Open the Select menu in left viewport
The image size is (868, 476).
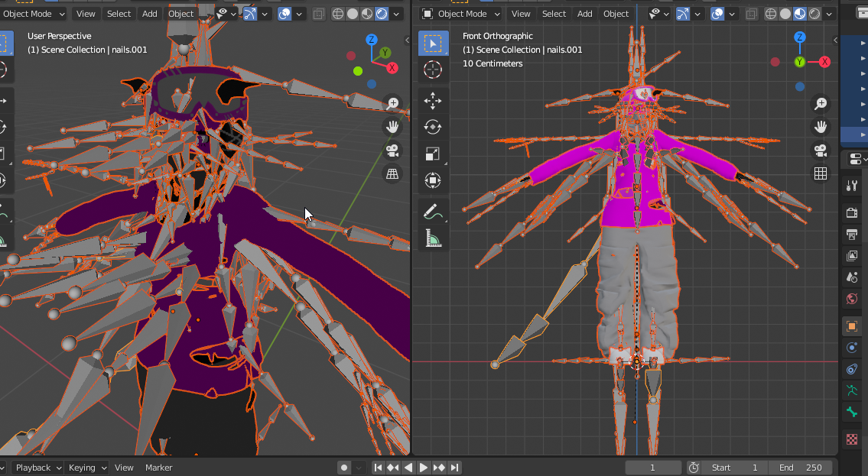coord(119,14)
